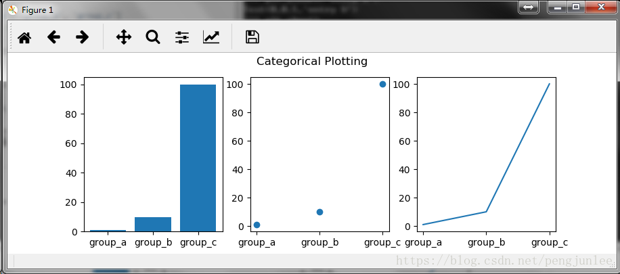This screenshot has width=620, height=274.
Task: Go forward to next view arrow
Action: pyautogui.click(x=83, y=38)
